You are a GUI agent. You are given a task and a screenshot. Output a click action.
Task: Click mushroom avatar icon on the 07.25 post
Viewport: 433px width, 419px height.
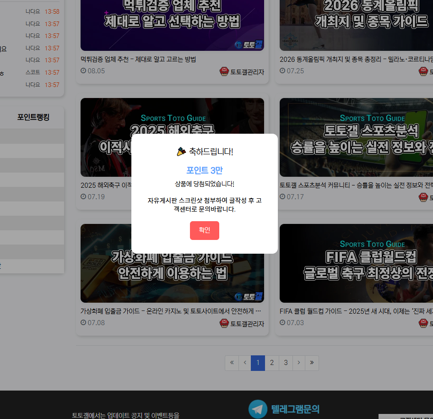coord(423,71)
